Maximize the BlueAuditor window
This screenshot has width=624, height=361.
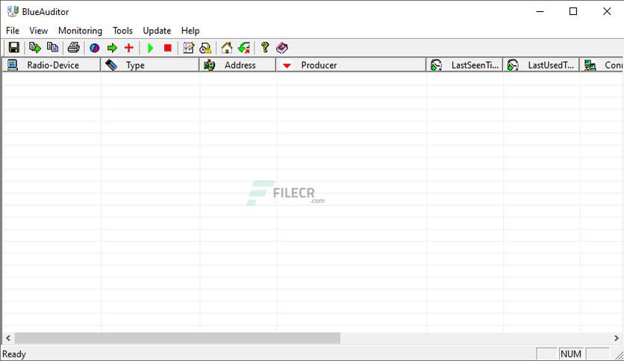[573, 11]
